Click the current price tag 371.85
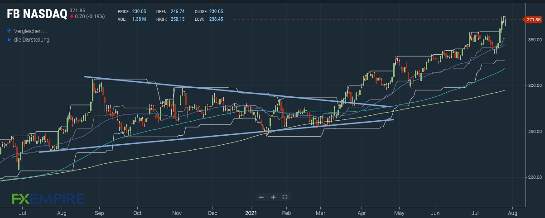The height and width of the screenshot is (218, 545). tap(533, 19)
